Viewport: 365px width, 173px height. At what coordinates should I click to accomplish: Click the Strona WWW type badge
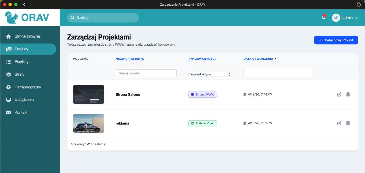pyautogui.click(x=202, y=95)
